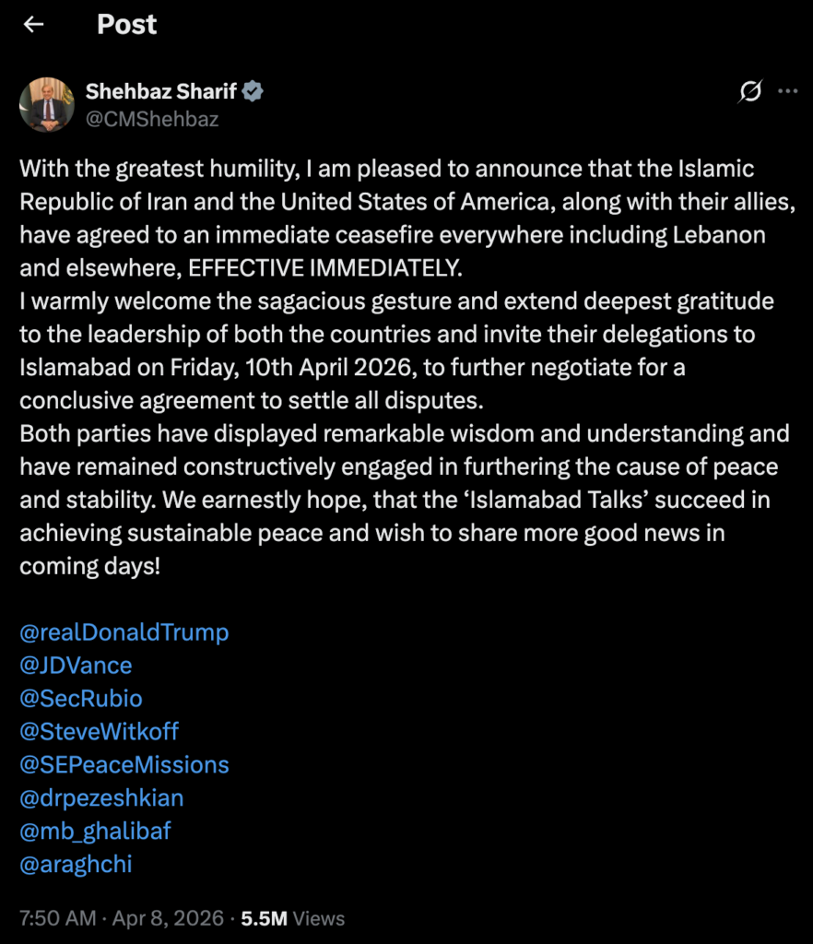The image size is (813, 944).
Task: Open the @realDonaldTrump mention
Action: (x=124, y=632)
